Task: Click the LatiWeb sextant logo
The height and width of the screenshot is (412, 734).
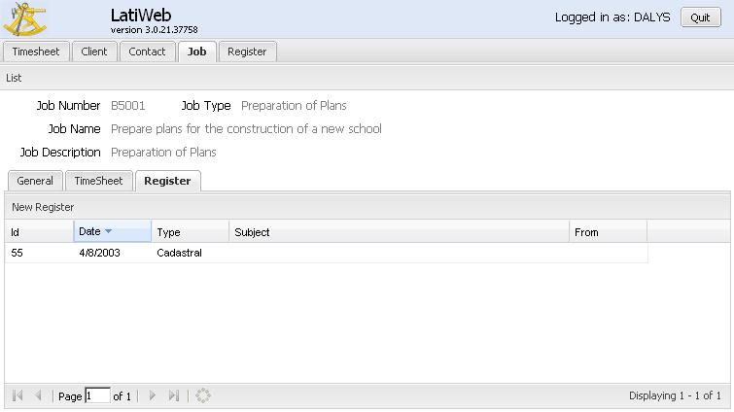Action: 25,19
